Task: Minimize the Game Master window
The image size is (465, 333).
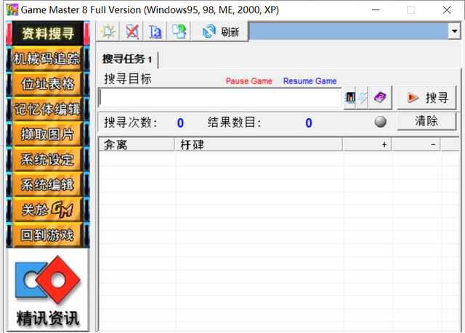Action: tap(376, 10)
